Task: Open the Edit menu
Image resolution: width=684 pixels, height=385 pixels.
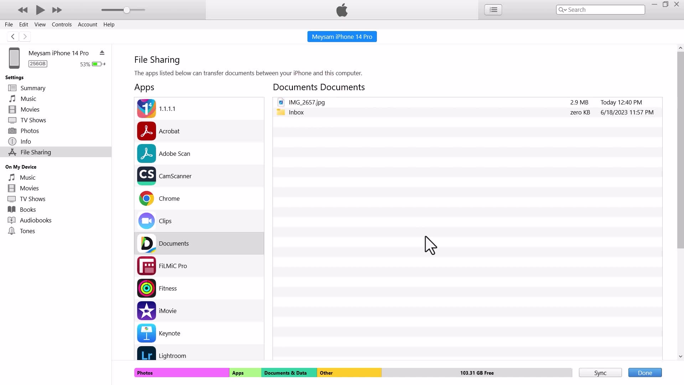Action: 24,25
